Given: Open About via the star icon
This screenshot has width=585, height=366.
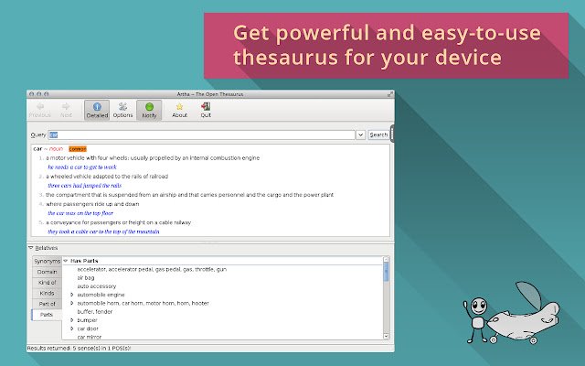Looking at the screenshot, I should coord(179,107).
